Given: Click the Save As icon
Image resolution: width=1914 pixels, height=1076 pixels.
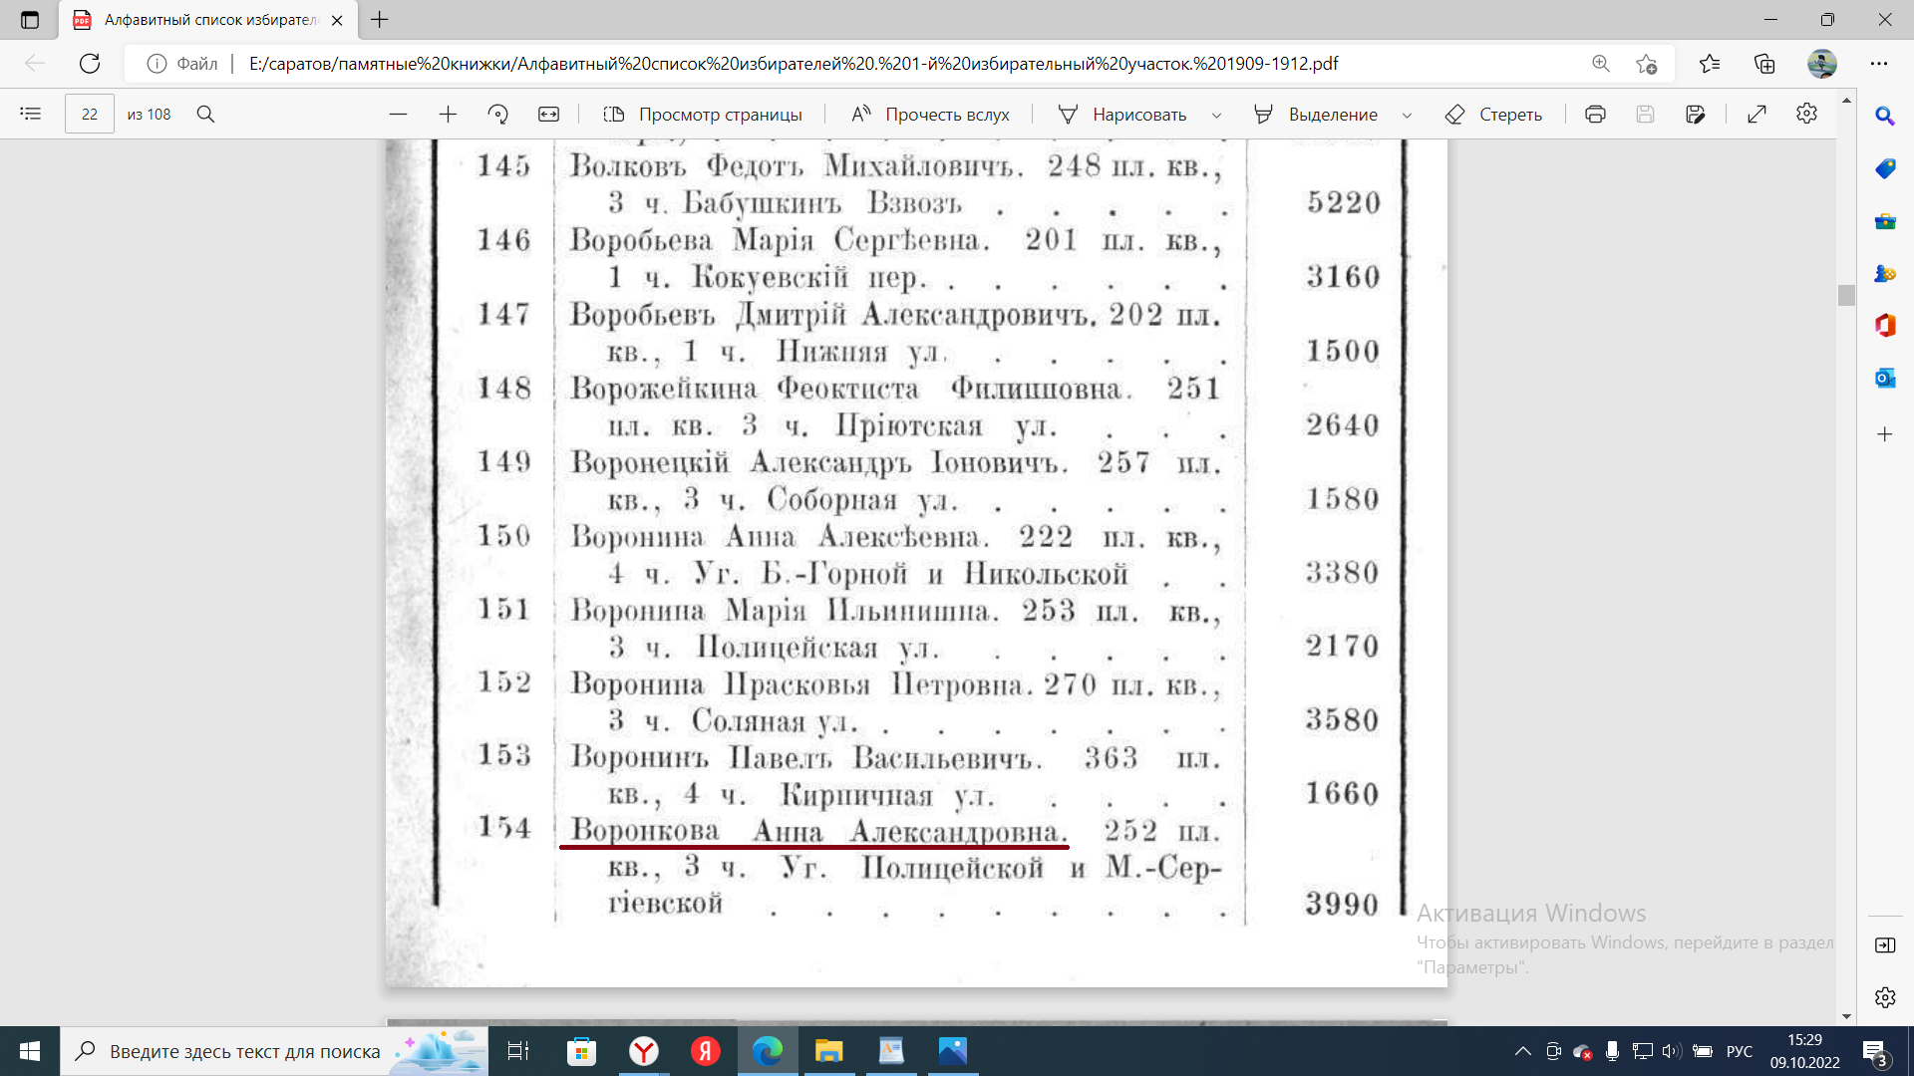Looking at the screenshot, I should coord(1695,115).
